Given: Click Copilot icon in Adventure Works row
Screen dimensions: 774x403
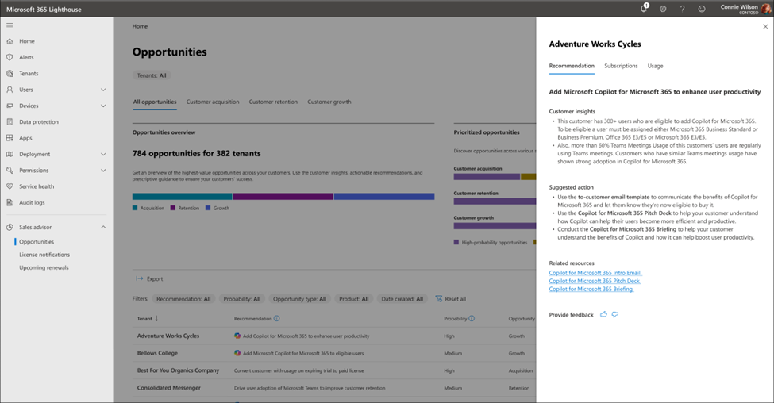Looking at the screenshot, I should [x=237, y=336].
